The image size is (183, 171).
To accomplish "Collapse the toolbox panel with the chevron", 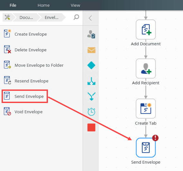I will pos(90,18).
